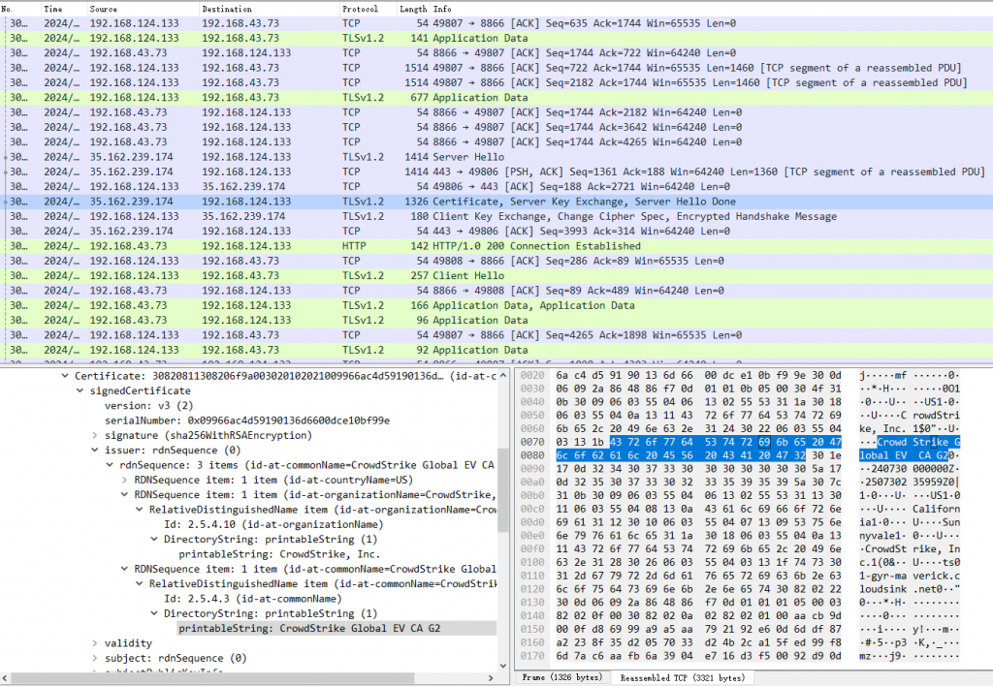The image size is (993, 686).
Task: Click the details pane vertical scrollbar down arrow
Action: [503, 666]
